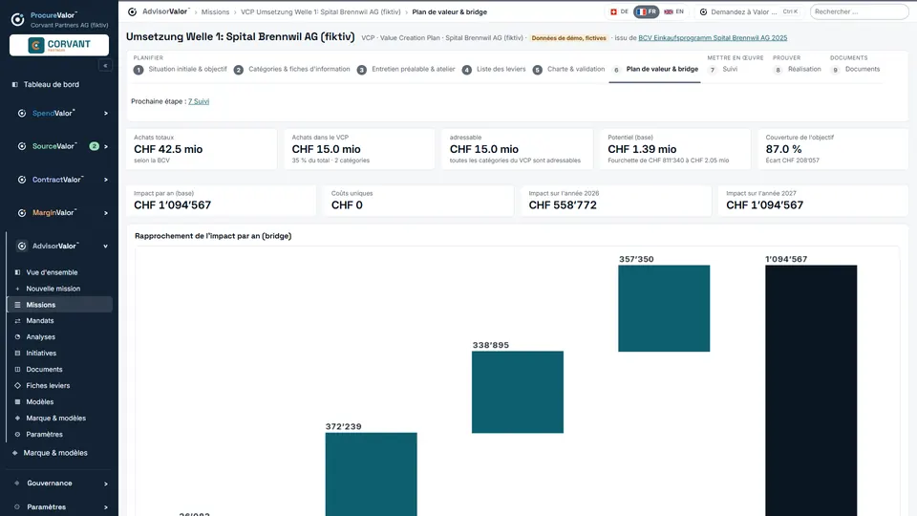
Task: Click the 'CHF 42.5 mio' Achats totaux value
Action: coord(168,149)
